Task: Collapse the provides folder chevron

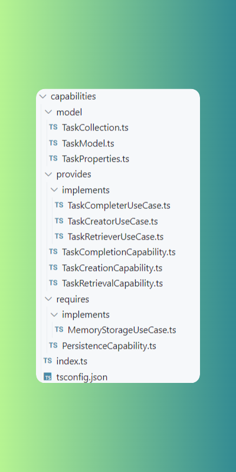Action: (48, 174)
